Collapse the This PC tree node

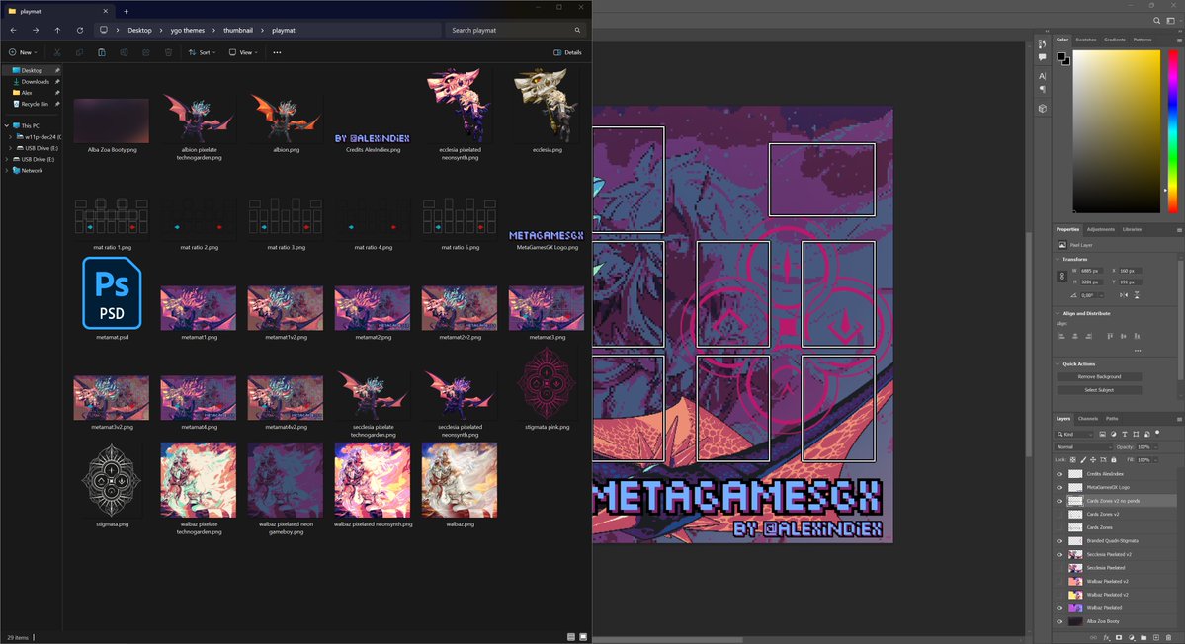click(7, 126)
